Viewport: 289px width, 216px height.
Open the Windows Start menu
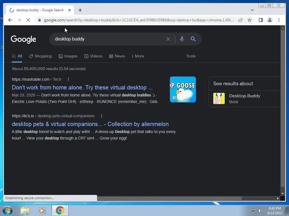click(x=8, y=210)
